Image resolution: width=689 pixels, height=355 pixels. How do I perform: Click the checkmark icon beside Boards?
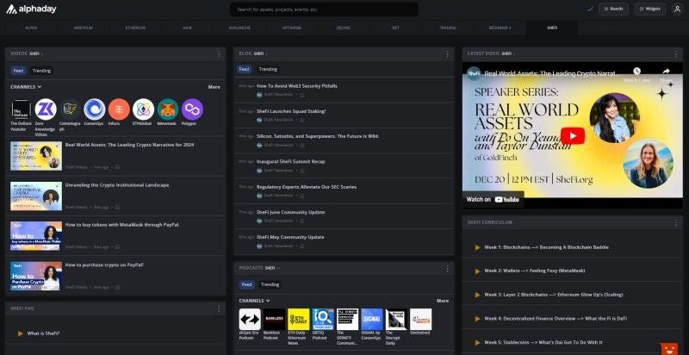click(590, 9)
